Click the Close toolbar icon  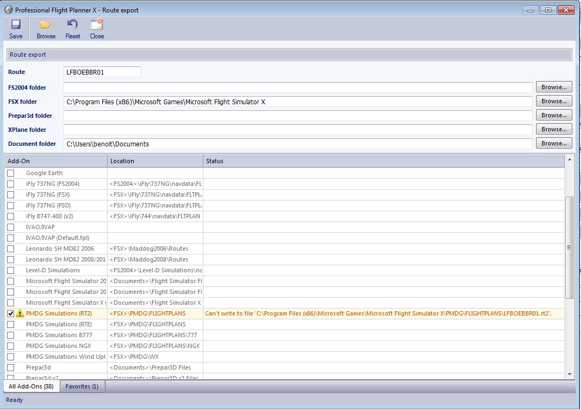click(x=97, y=24)
